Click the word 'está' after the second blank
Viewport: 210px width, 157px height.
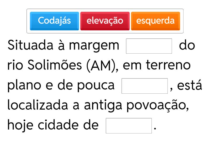pyautogui.click(x=190, y=86)
